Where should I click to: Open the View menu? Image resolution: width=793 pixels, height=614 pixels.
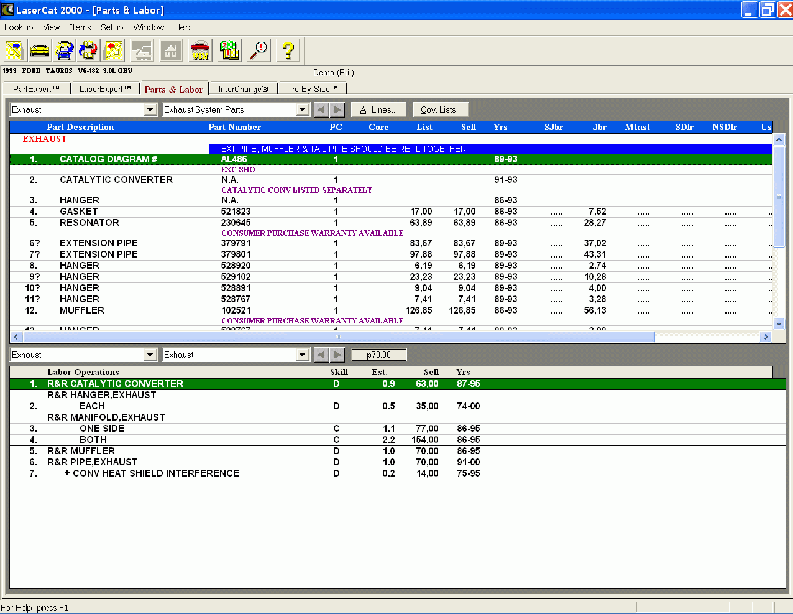(x=52, y=27)
